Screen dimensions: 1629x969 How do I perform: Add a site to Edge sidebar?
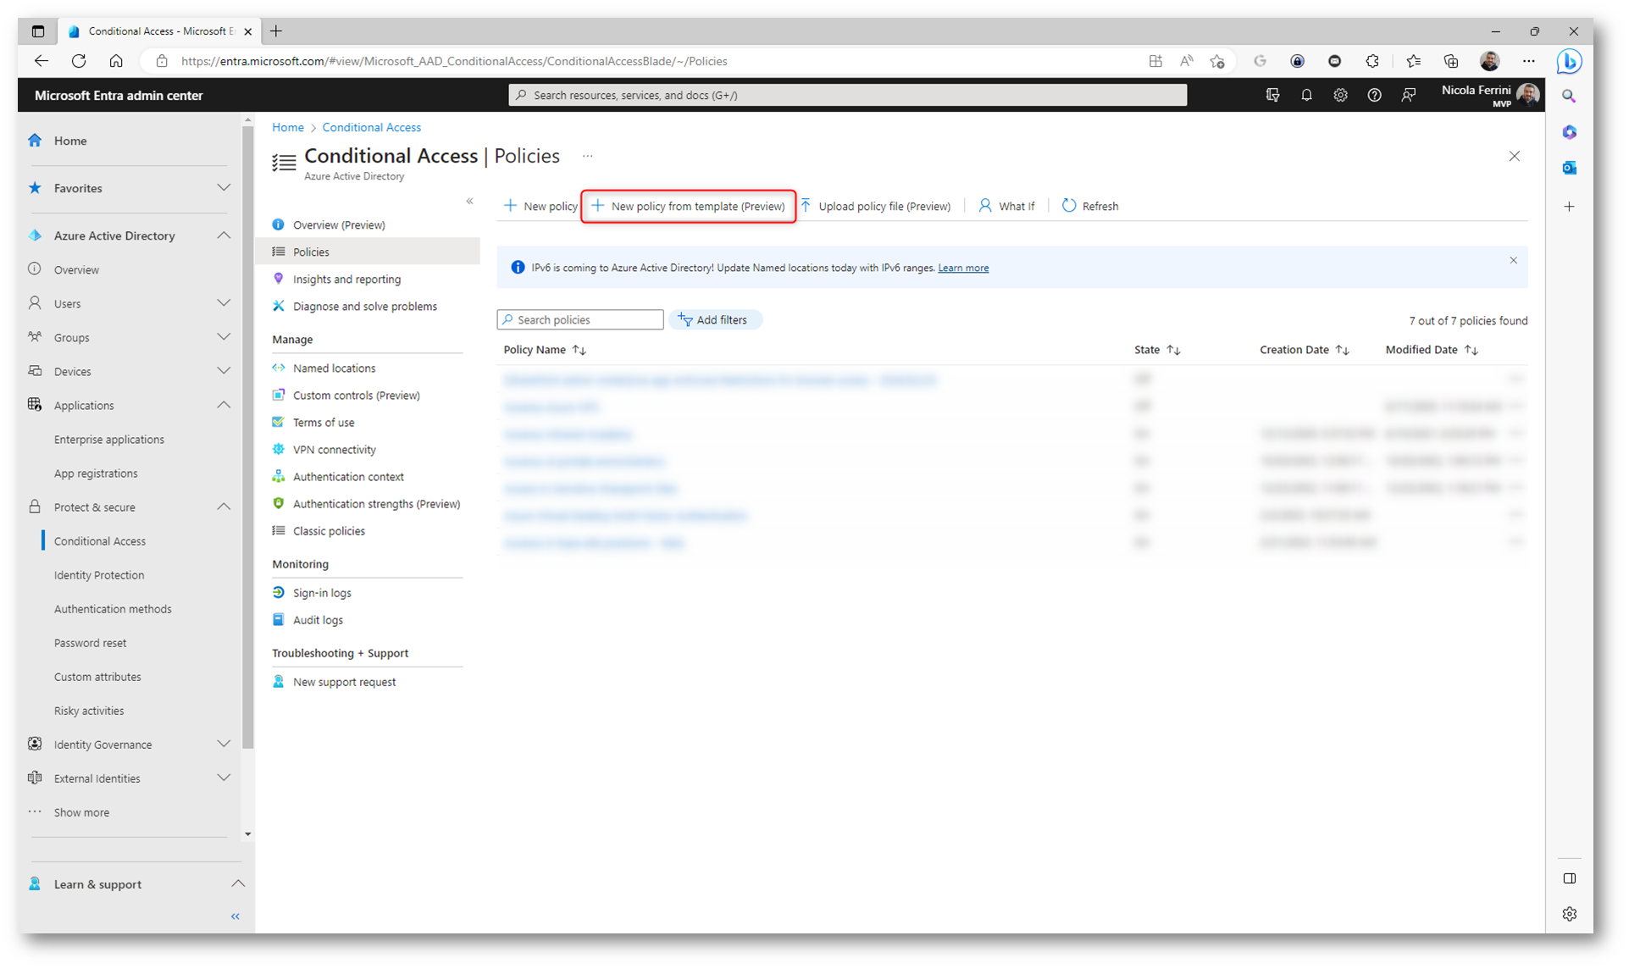click(x=1570, y=207)
